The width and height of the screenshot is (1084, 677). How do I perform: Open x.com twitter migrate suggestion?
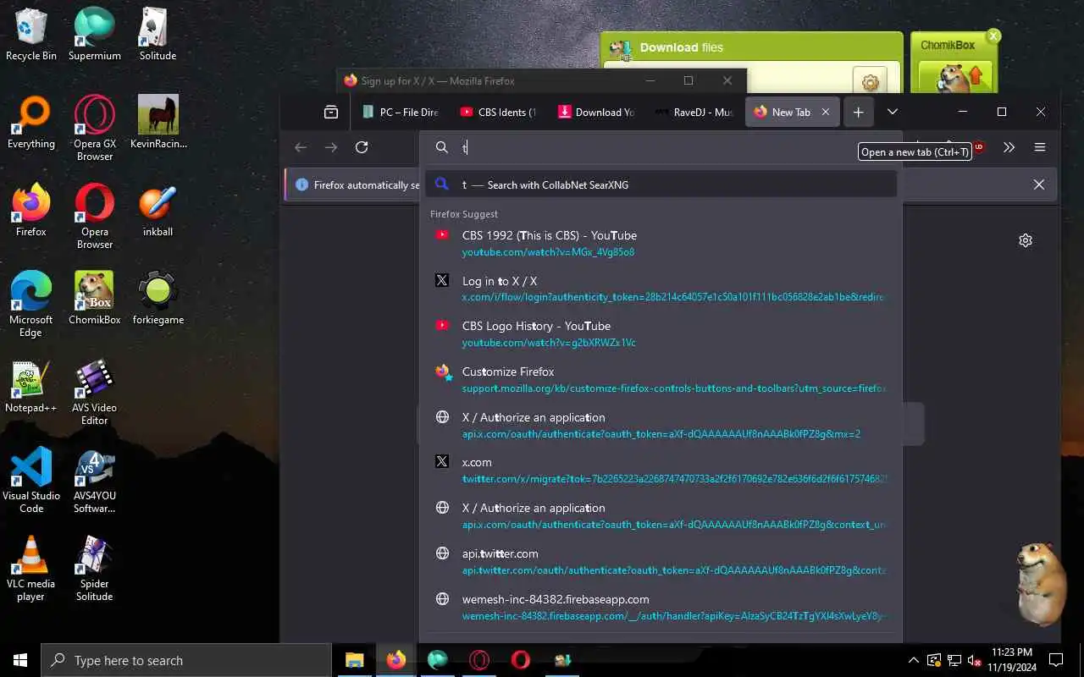[x=661, y=470]
